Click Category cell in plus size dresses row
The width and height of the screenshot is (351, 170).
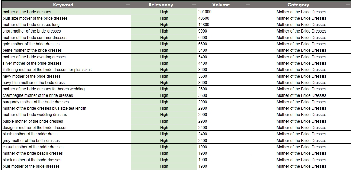tap(301, 18)
